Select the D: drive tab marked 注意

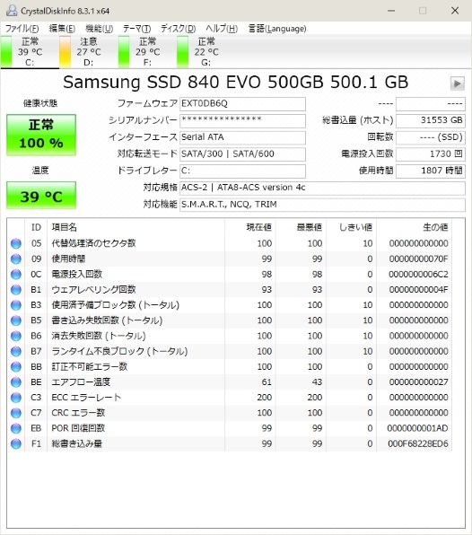click(89, 52)
